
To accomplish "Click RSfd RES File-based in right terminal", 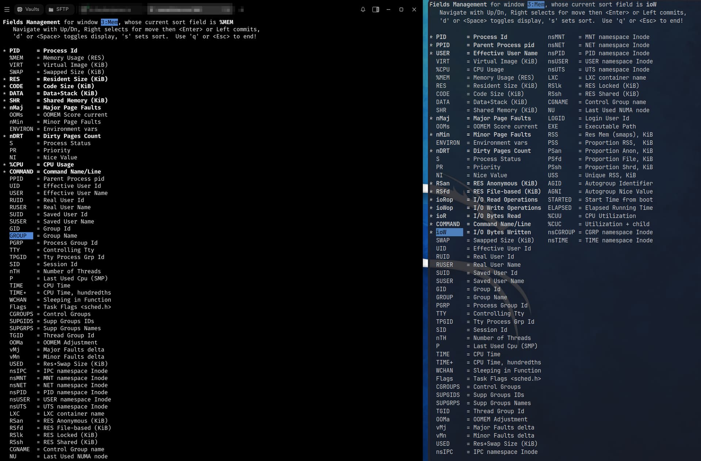I will pos(489,191).
